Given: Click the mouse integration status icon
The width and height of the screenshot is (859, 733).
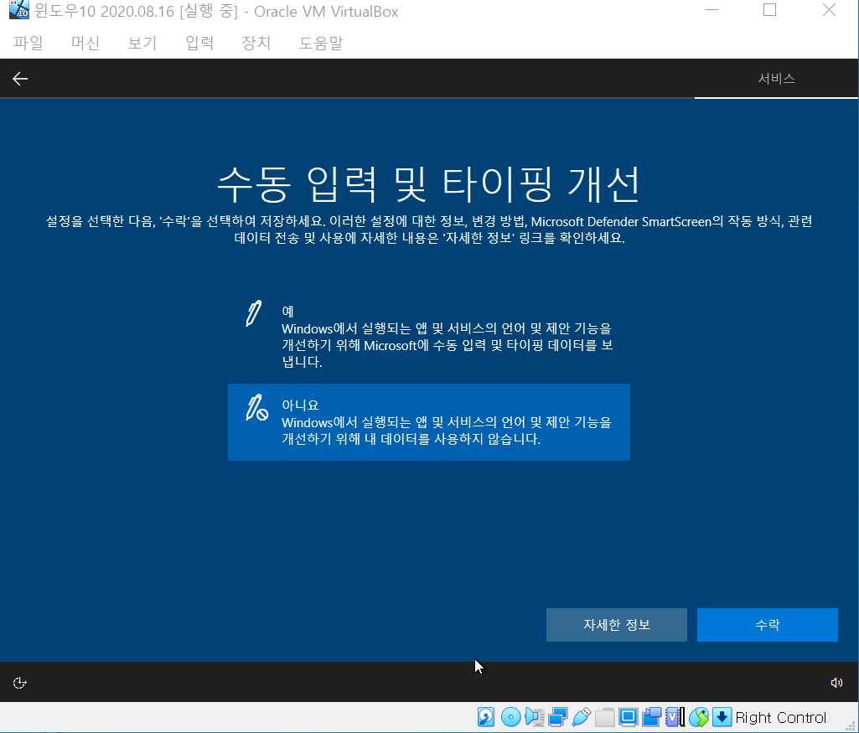Looking at the screenshot, I should tap(698, 717).
